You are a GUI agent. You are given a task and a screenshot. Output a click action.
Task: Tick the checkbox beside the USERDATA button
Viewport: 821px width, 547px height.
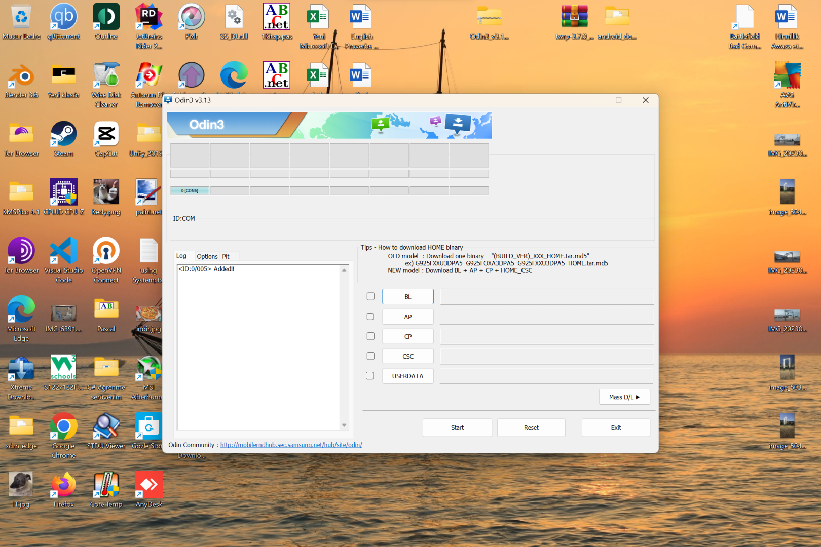370,376
